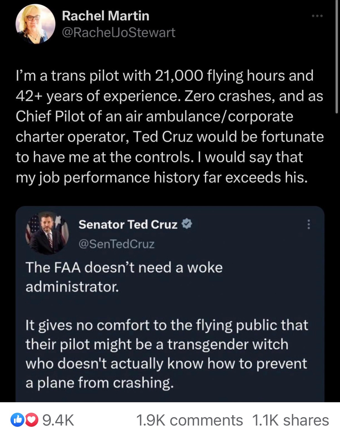Image resolution: width=340 pixels, height=427 pixels.
Task: Open the 1.9K comments list
Action: (x=189, y=420)
